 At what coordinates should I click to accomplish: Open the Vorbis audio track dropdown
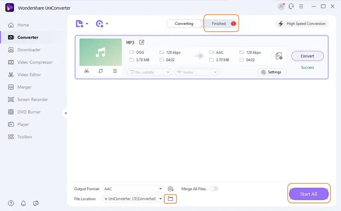pyautogui.click(x=197, y=72)
